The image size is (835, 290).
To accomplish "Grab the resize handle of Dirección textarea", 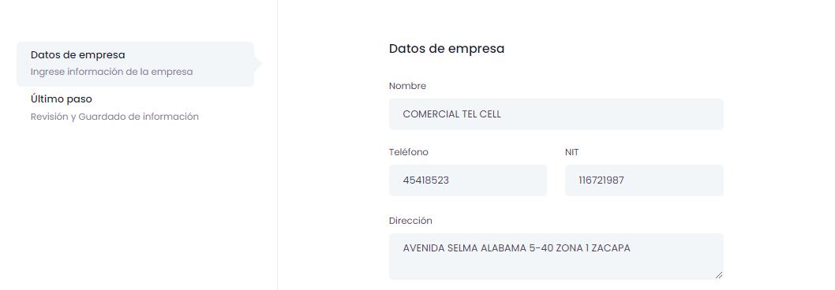I will pyautogui.click(x=718, y=274).
